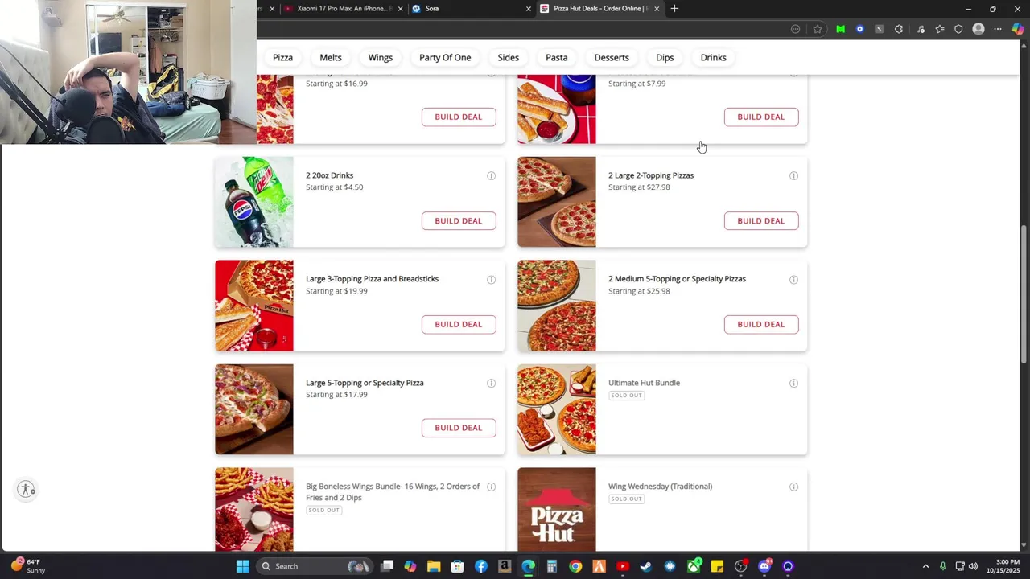The height and width of the screenshot is (579, 1030).
Task: Open the 2 Large 2-Topping Pizzas image
Action: pos(557,202)
